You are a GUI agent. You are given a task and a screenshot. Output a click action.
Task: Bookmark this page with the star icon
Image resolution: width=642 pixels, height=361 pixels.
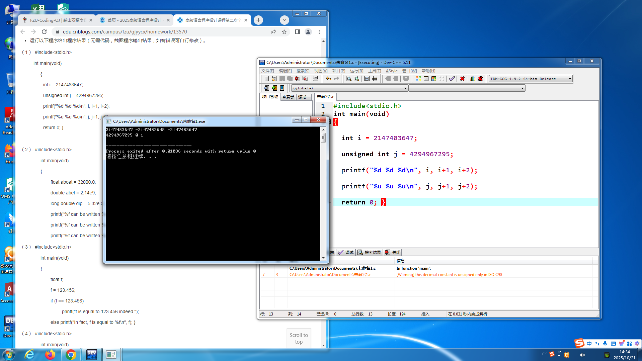[x=284, y=32]
